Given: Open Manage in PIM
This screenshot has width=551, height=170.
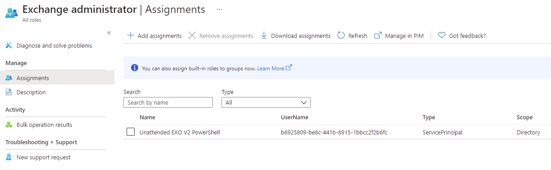Looking at the screenshot, I should 399,36.
